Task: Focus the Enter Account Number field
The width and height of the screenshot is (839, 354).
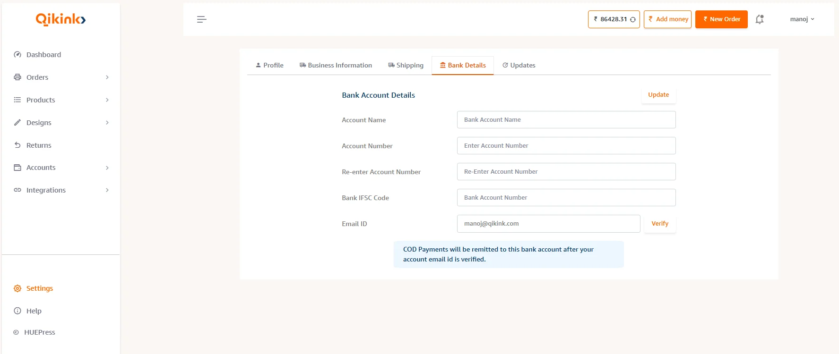Action: coord(566,146)
